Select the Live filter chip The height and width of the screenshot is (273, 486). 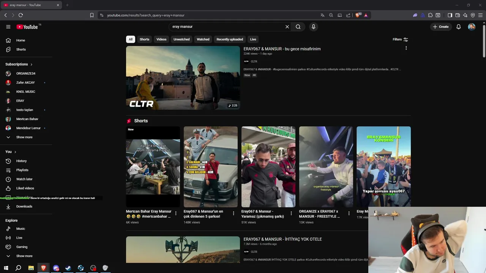click(x=253, y=39)
